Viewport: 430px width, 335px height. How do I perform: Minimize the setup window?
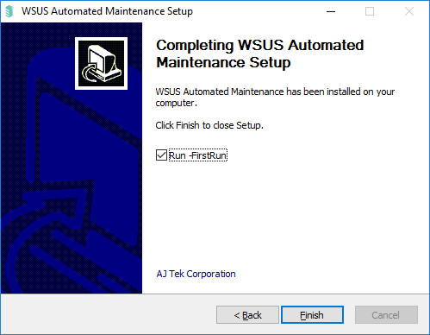click(331, 11)
